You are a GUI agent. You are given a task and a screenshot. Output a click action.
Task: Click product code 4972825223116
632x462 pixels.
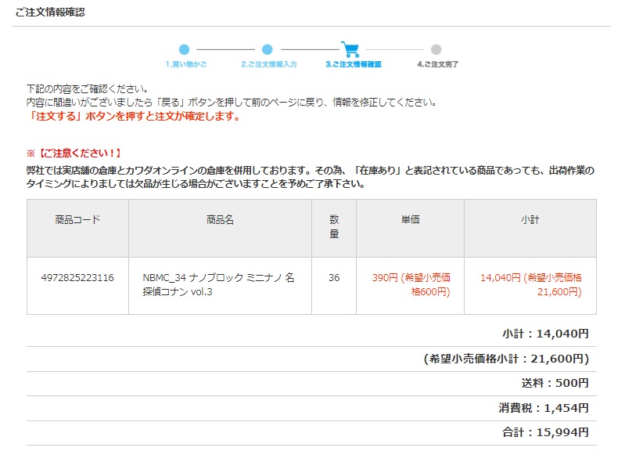(x=77, y=278)
